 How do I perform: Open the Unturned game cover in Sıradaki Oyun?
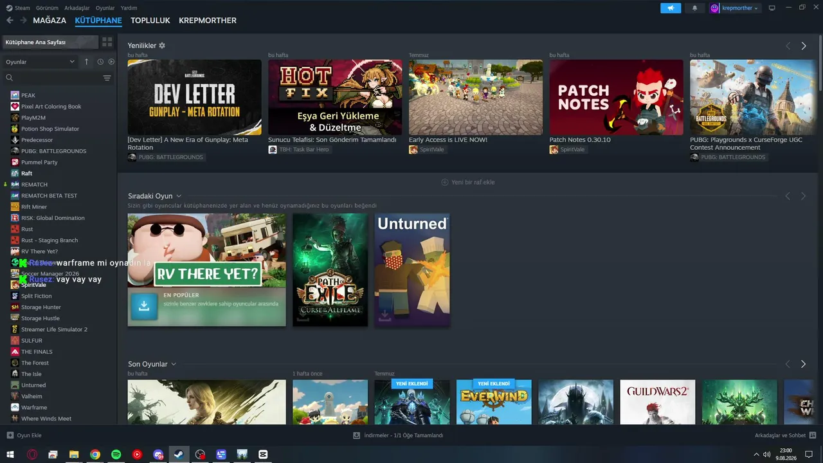(412, 270)
